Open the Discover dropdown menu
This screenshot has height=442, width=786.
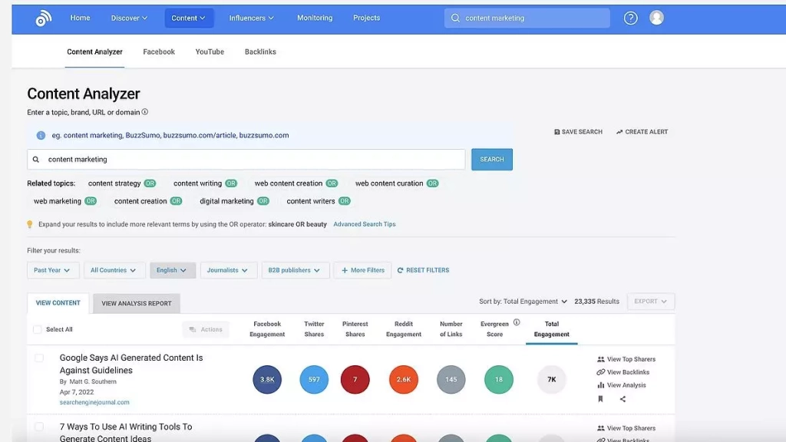[x=129, y=18]
